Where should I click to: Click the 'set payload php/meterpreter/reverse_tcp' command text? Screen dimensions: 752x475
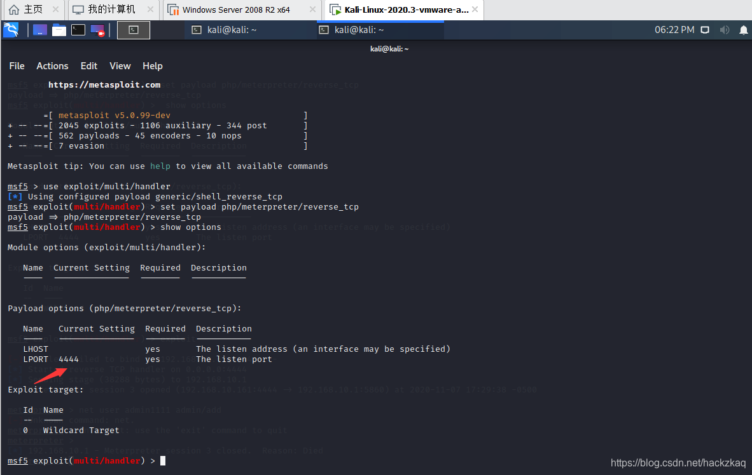[x=260, y=207]
